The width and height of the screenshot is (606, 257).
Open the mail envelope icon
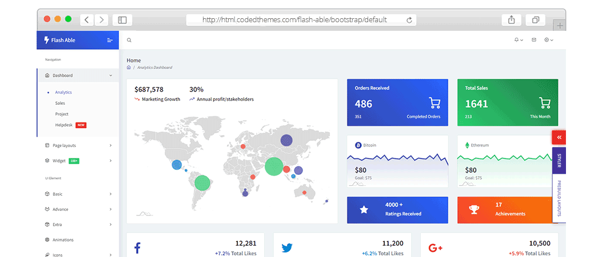pos(534,40)
